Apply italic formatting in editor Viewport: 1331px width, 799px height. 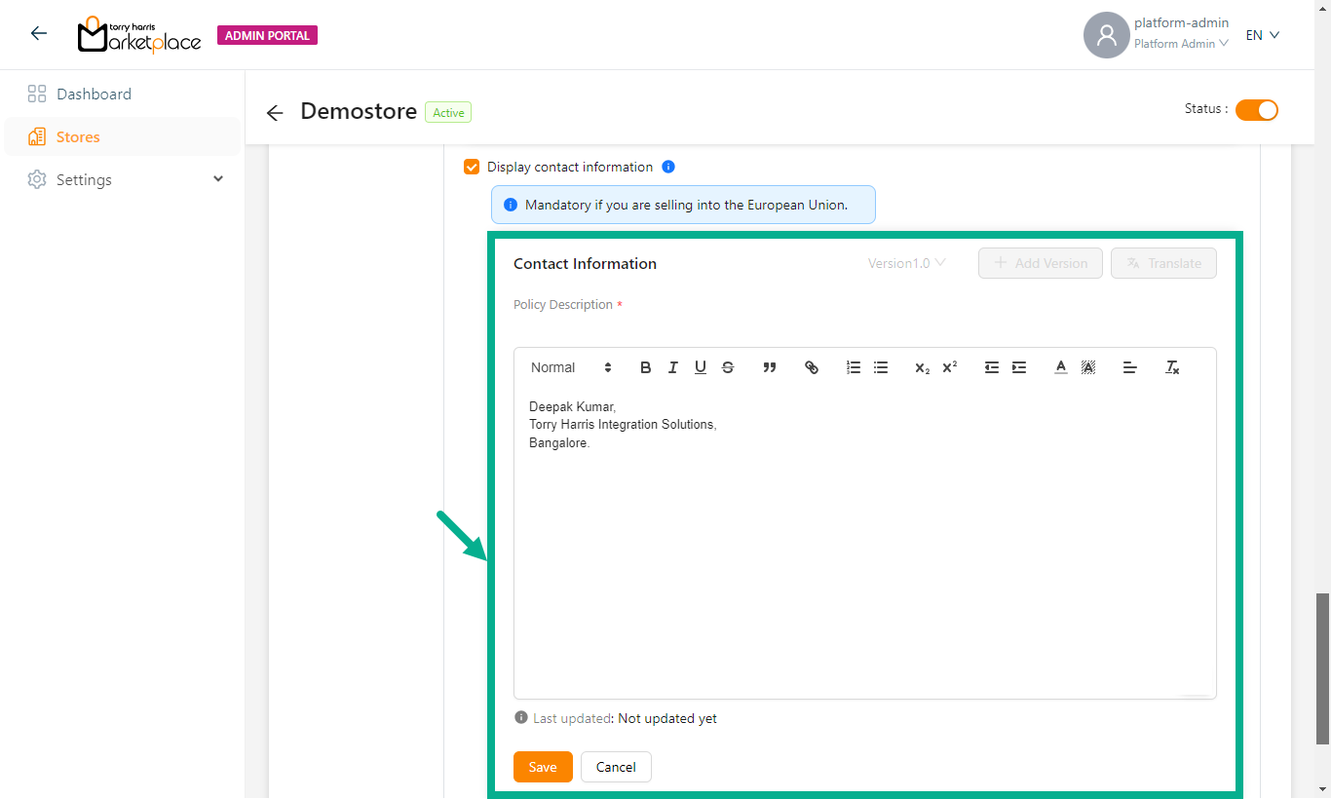[672, 367]
